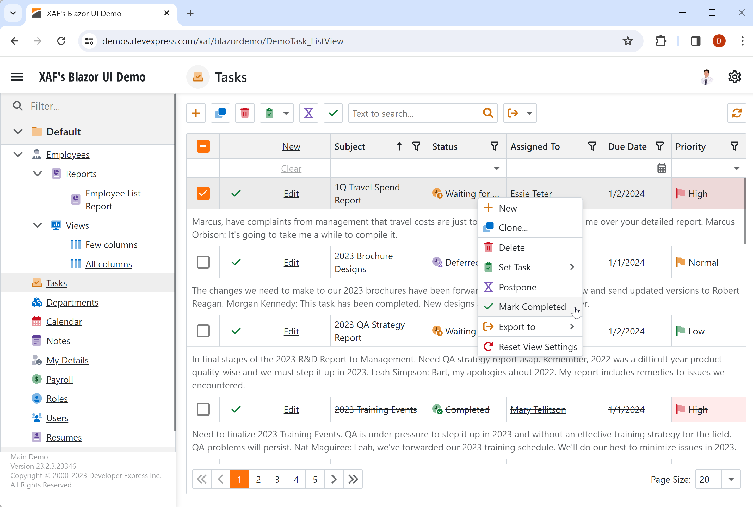Select Reset View Settings from context menu
The image size is (753, 508).
coord(538,346)
